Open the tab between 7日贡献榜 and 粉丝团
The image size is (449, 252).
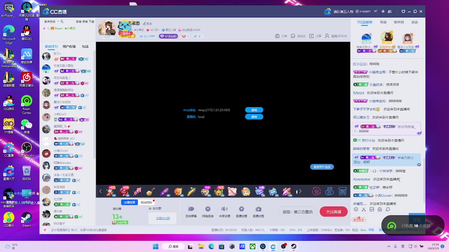[x=383, y=22]
